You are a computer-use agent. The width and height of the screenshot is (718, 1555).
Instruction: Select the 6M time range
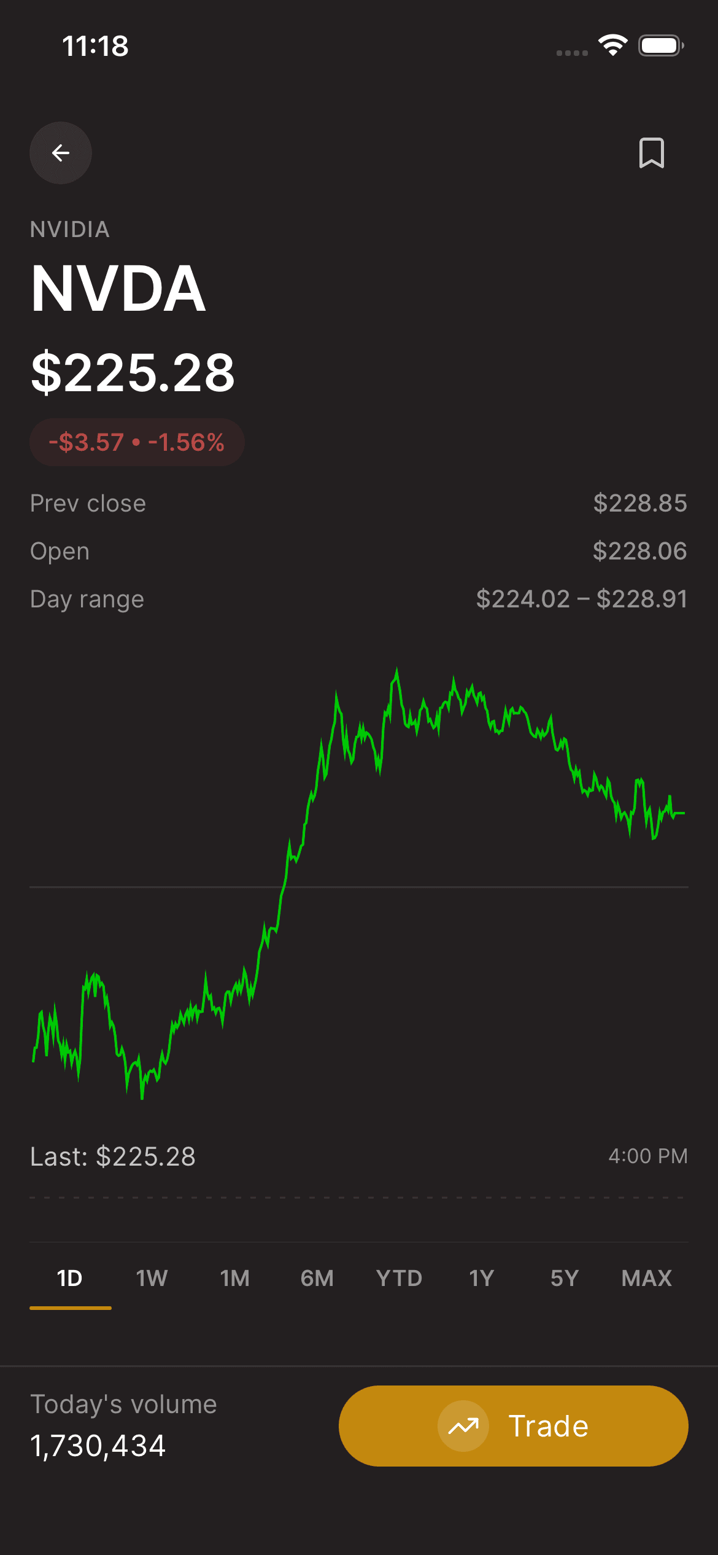tap(317, 1279)
